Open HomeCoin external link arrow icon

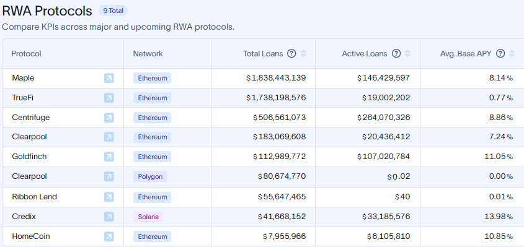click(x=109, y=236)
